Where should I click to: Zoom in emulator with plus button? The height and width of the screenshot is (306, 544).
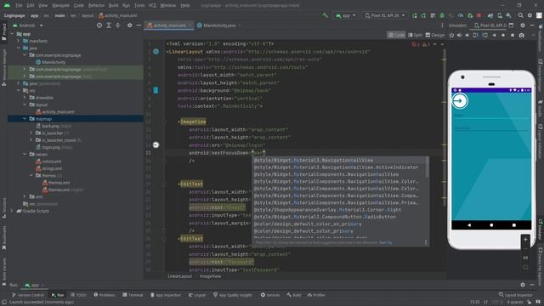pyautogui.click(x=525, y=240)
